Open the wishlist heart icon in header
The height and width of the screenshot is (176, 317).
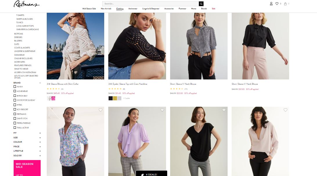(277, 4)
